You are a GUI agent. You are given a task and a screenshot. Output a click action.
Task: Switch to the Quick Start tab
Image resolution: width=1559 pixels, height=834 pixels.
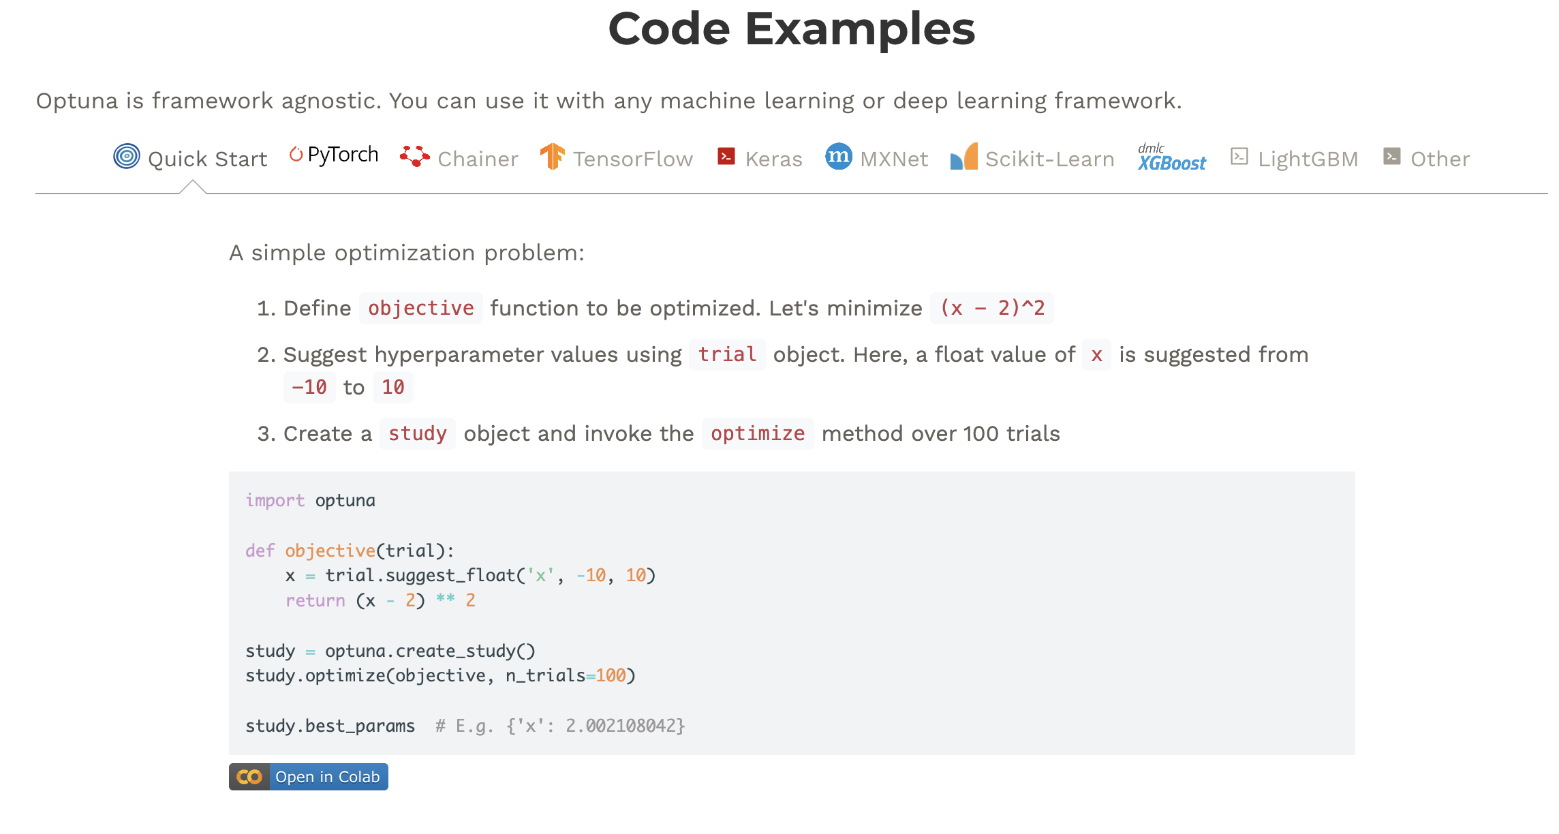click(207, 157)
